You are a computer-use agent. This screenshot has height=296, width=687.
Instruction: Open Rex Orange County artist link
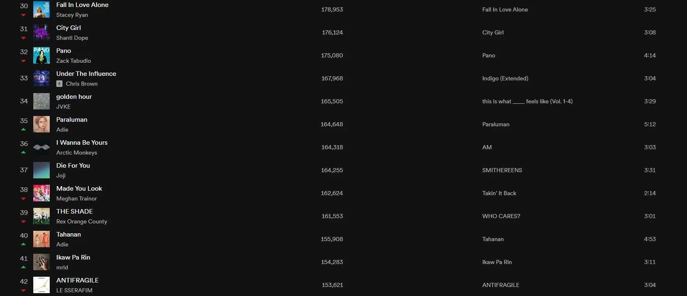click(82, 221)
